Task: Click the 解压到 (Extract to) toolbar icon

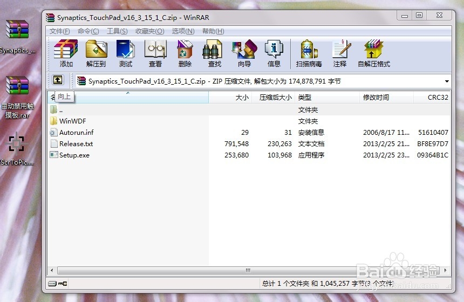Action: (x=96, y=49)
